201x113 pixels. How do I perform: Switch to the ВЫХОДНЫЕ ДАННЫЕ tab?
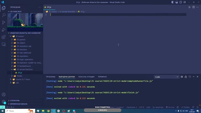click(67, 77)
